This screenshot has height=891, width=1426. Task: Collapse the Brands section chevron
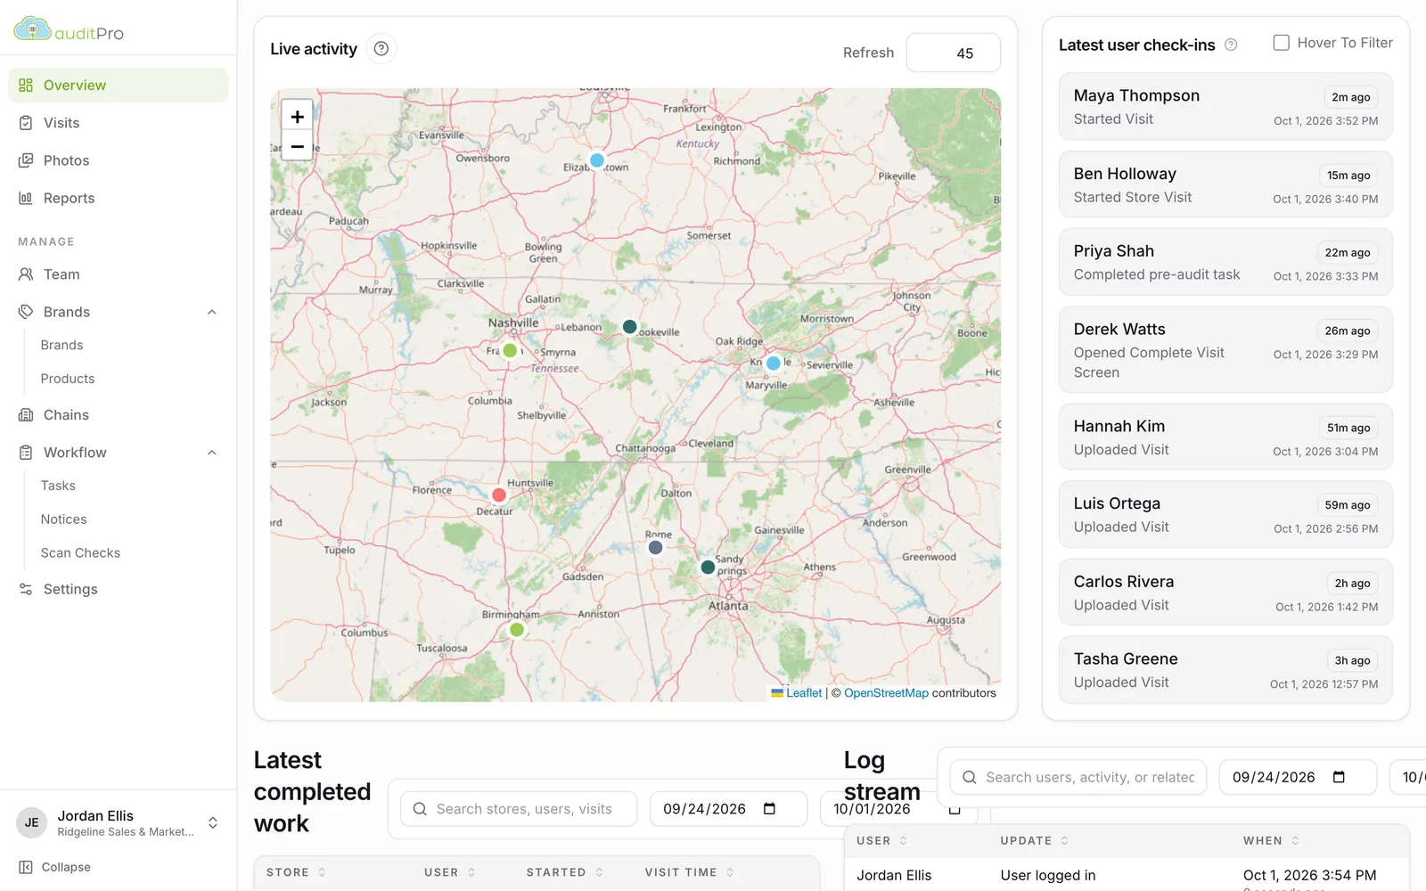point(212,312)
